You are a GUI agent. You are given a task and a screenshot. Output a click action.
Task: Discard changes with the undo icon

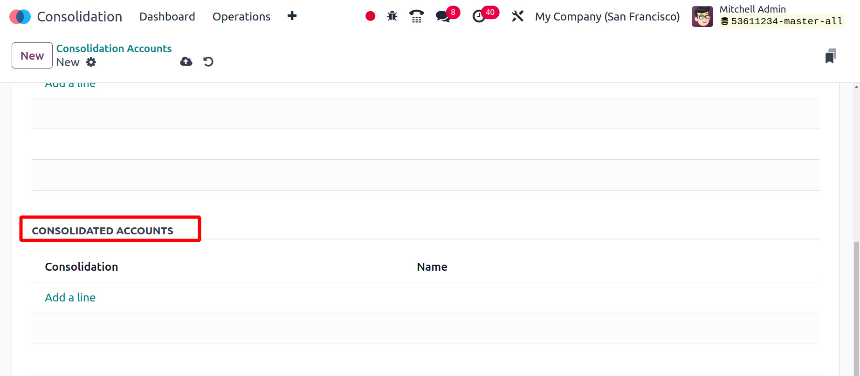coord(208,62)
